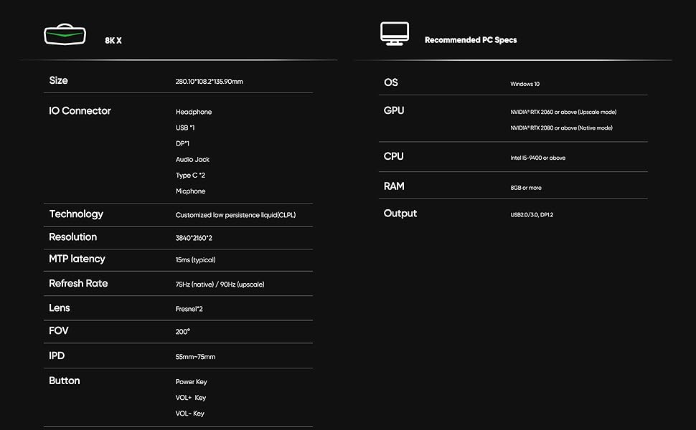The height and width of the screenshot is (430, 696).
Task: Select the Recommended PC Specs heading
Action: point(471,40)
